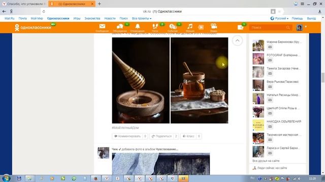This screenshot has height=182, width=325.
Task: Click the Yandex Я button in browser bar
Action: tap(11, 12)
